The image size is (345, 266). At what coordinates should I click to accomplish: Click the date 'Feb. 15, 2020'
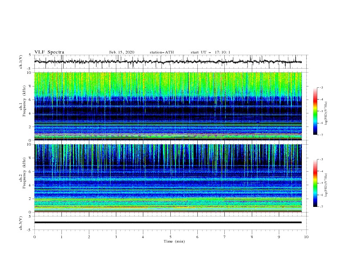[x=122, y=52]
